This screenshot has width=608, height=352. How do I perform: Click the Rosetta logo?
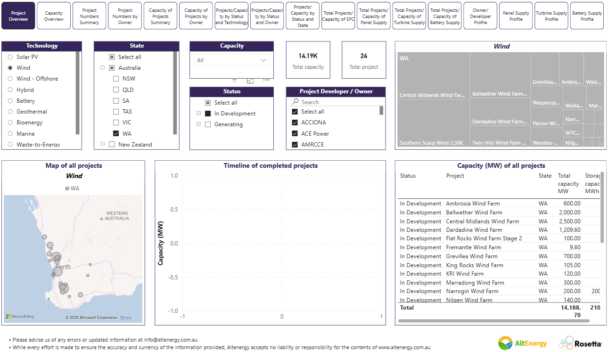580,344
